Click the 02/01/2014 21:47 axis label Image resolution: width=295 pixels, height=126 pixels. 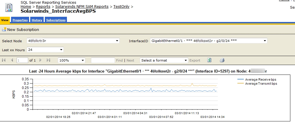(x=84, y=113)
